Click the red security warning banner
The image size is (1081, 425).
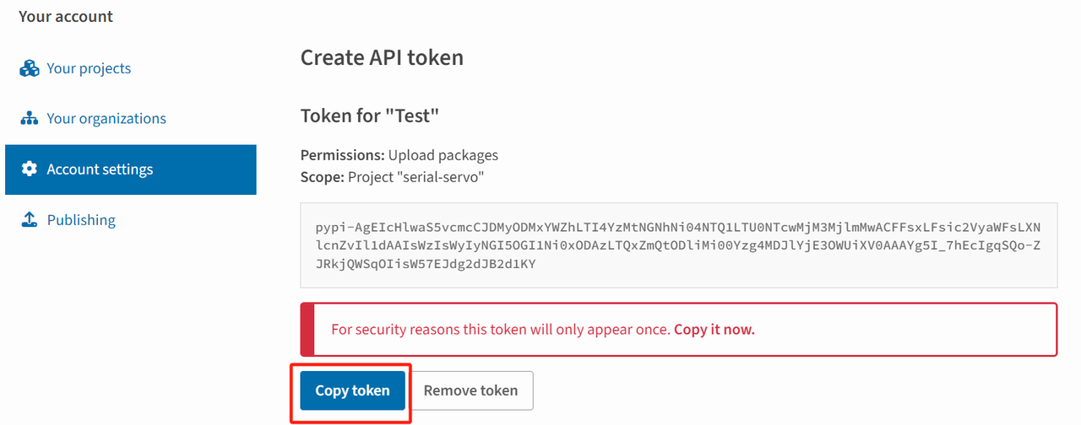[x=679, y=330]
